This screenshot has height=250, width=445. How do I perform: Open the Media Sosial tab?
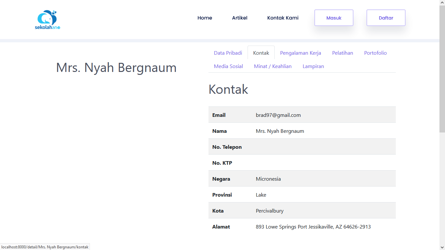pyautogui.click(x=228, y=66)
